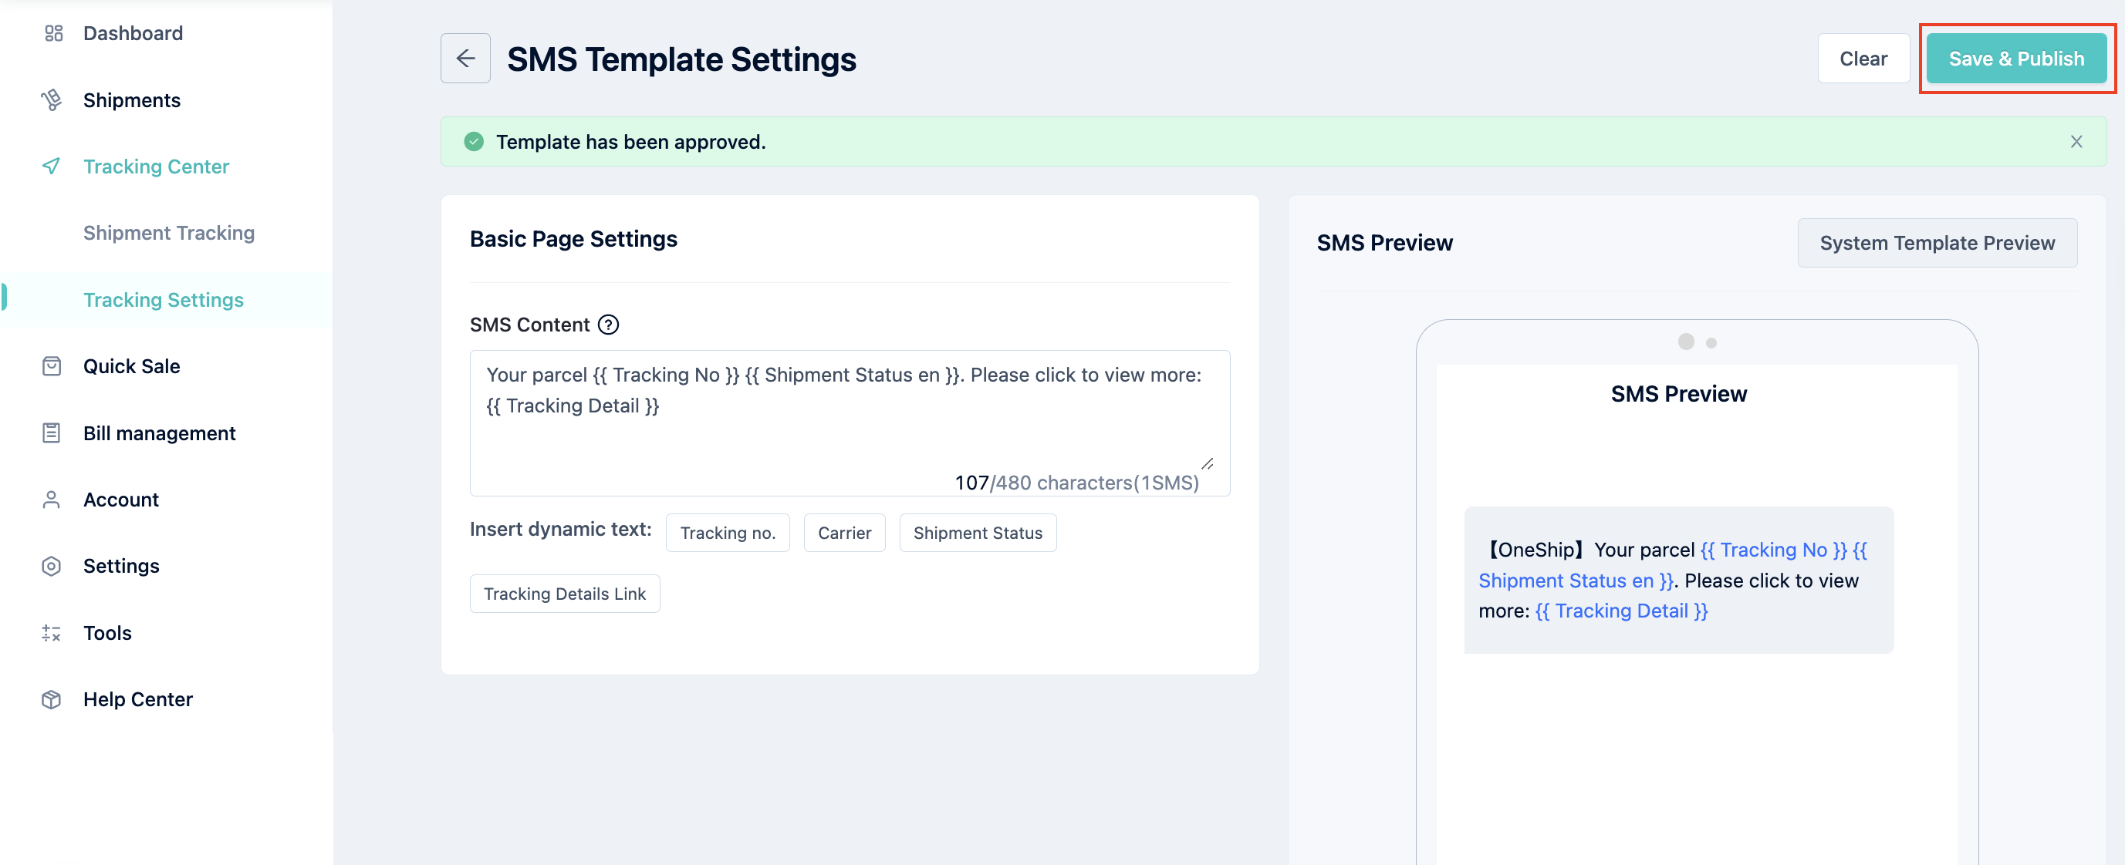Viewport: 2125px width, 865px height.
Task: Select Tracking Settings submenu item
Action: (164, 299)
